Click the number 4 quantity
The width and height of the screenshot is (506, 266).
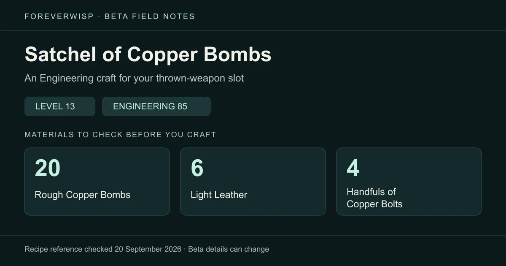click(x=353, y=168)
